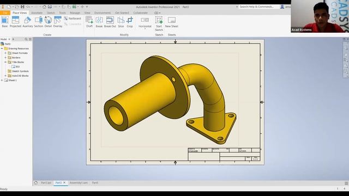Select the Slice tool
349x196 pixels.
(121, 22)
